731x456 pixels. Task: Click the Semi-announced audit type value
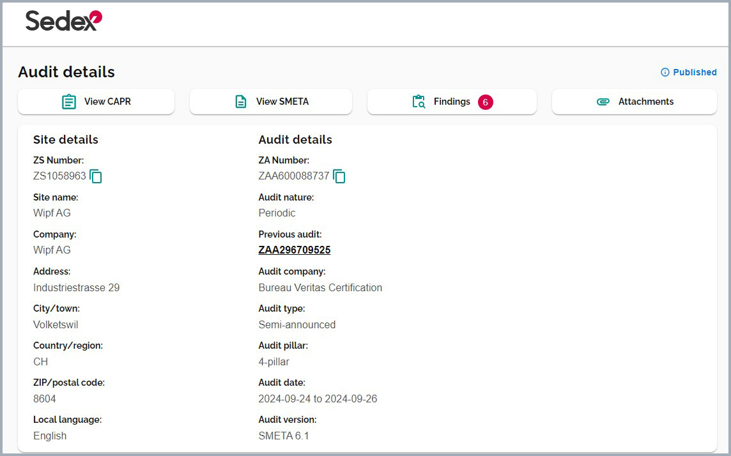point(297,324)
